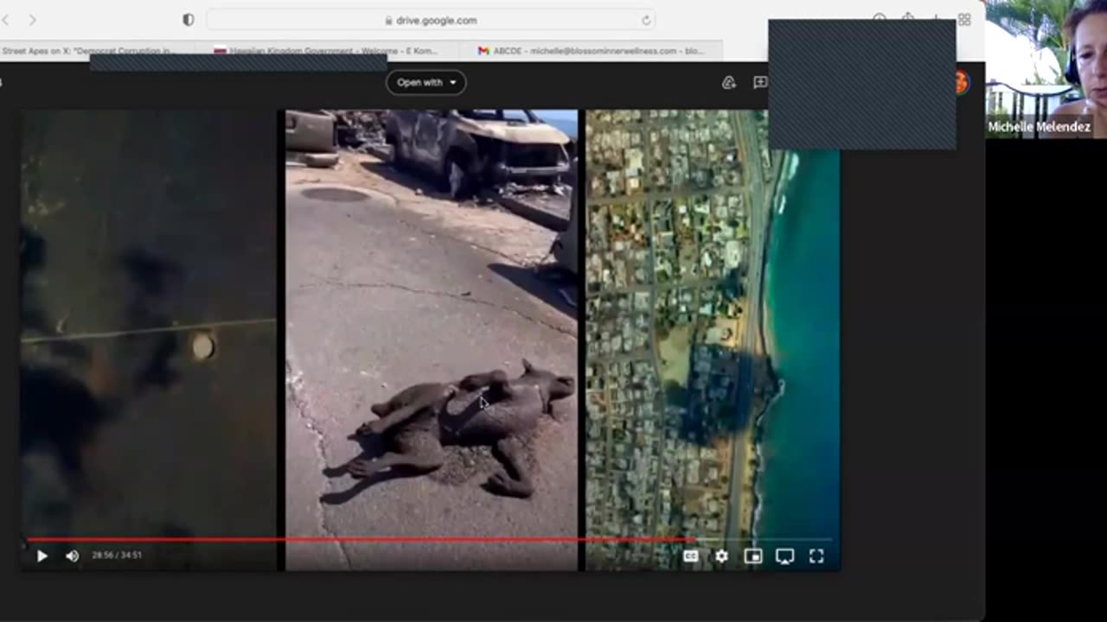
Task: Toggle the privacy shield icon near the address bar
Action: (x=188, y=20)
